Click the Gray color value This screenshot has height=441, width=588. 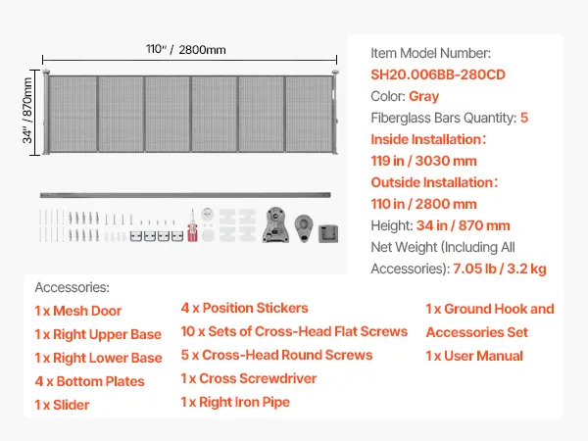pyautogui.click(x=424, y=97)
